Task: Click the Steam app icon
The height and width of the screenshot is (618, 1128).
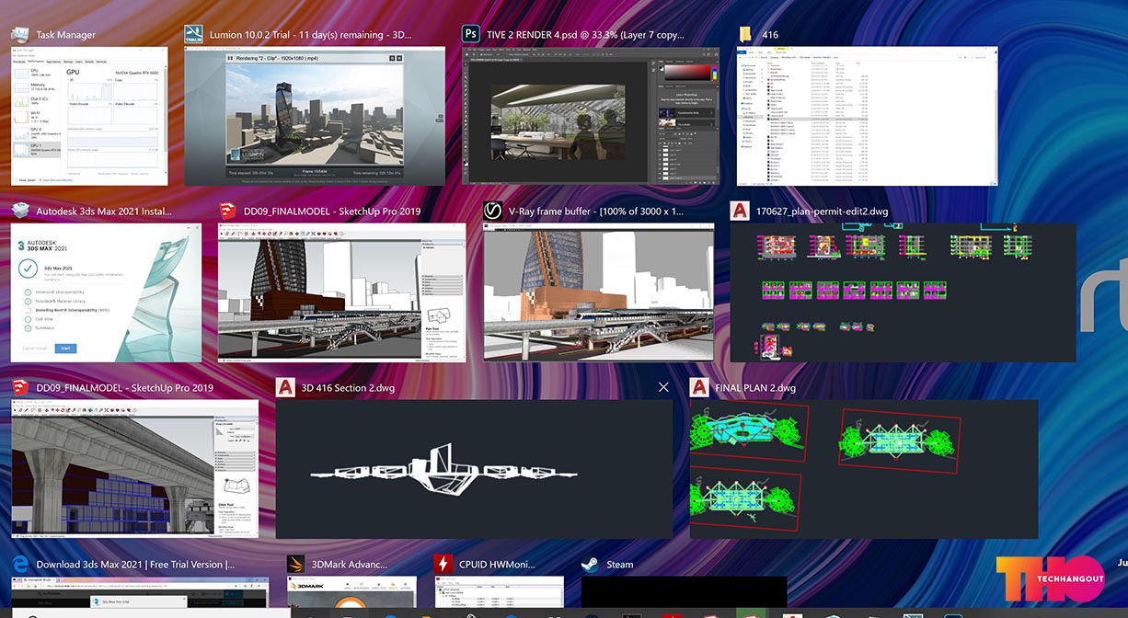Action: click(591, 565)
